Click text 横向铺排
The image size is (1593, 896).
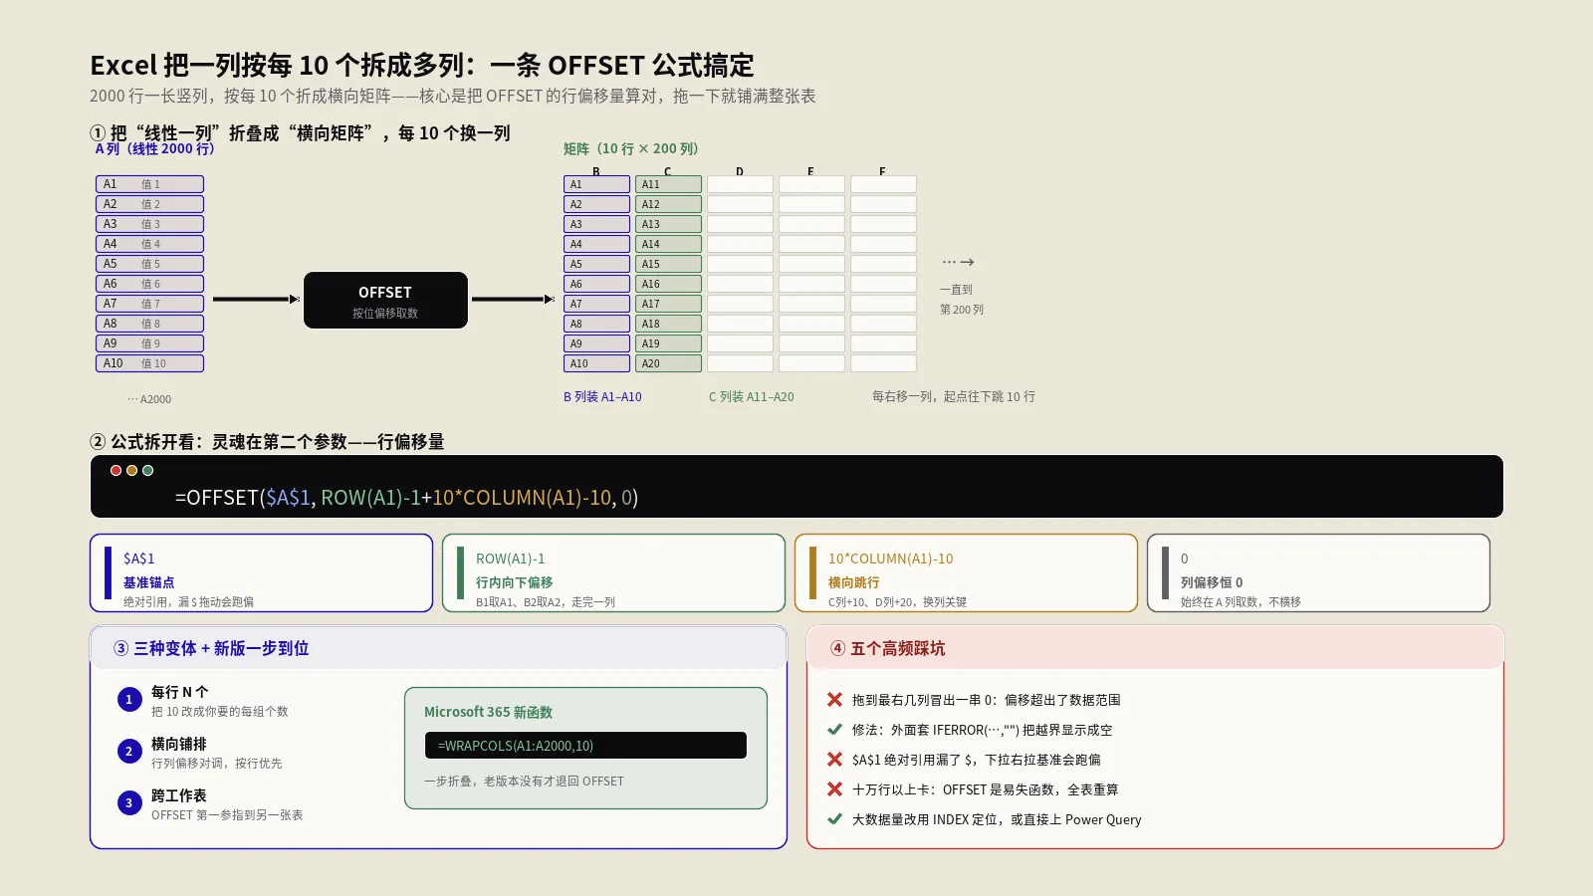(179, 744)
